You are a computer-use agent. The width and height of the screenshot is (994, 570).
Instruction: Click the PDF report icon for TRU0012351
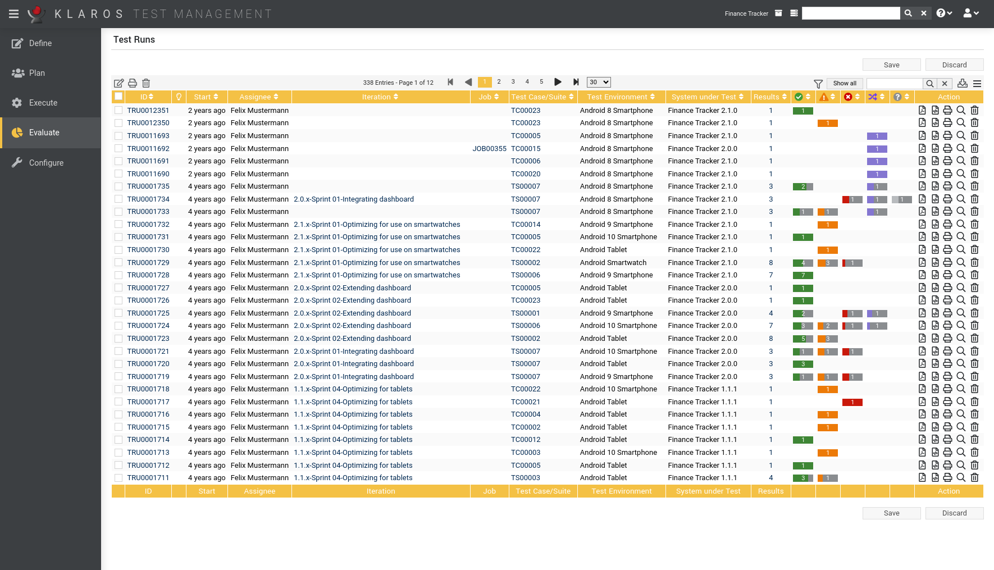922,110
